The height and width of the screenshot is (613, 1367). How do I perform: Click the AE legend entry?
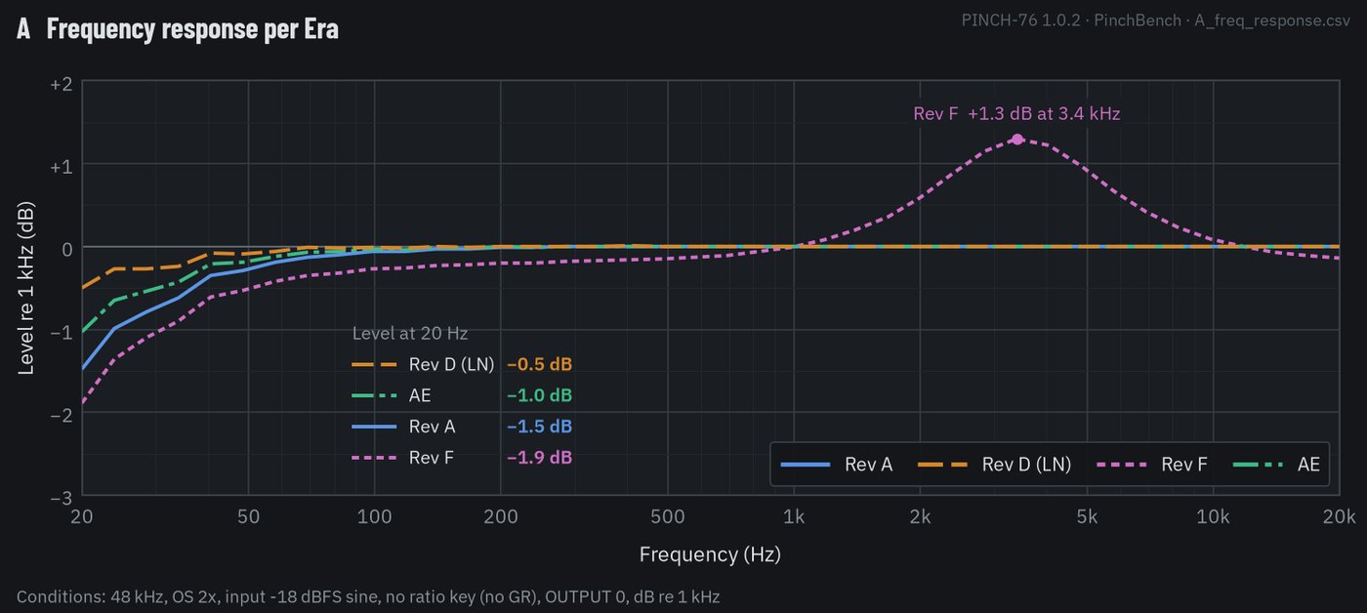click(x=1276, y=465)
